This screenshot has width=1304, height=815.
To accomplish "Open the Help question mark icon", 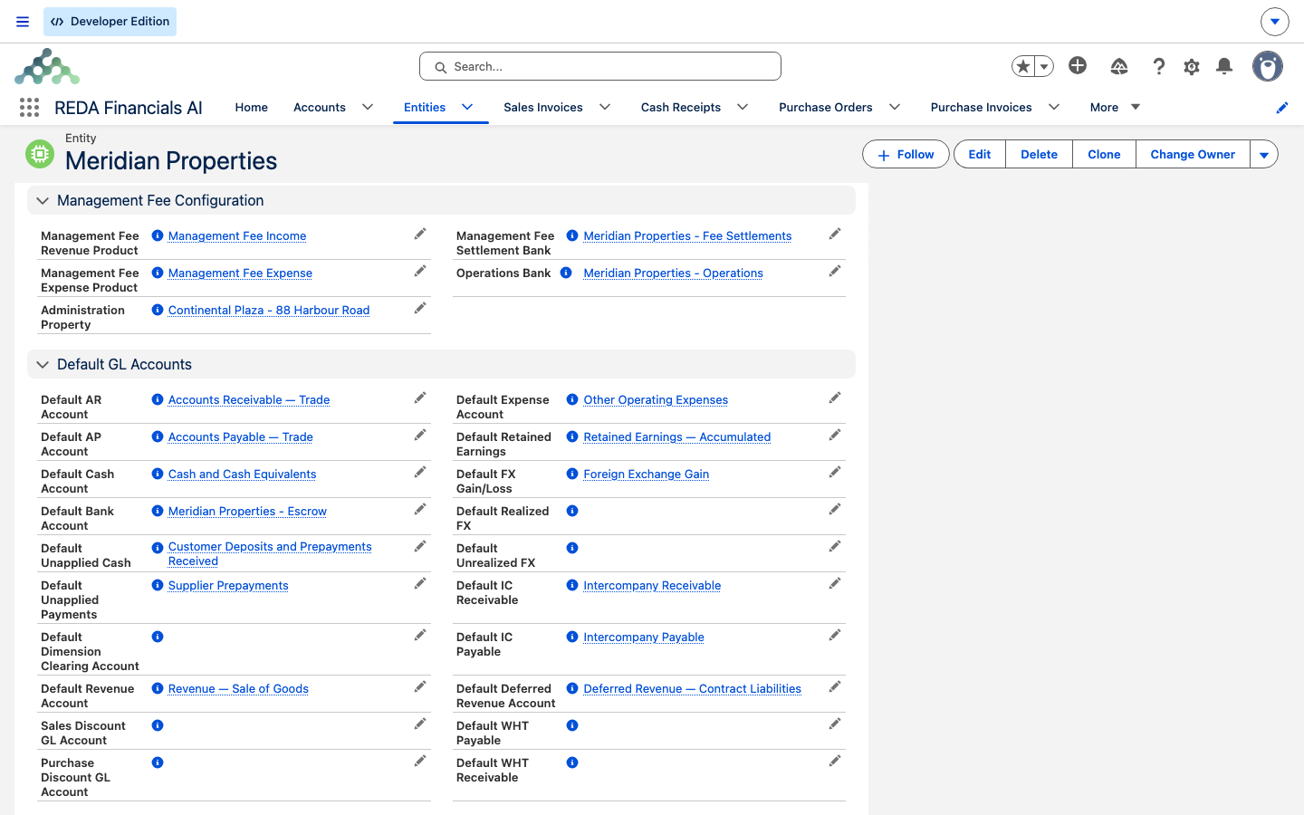I will tap(1159, 66).
